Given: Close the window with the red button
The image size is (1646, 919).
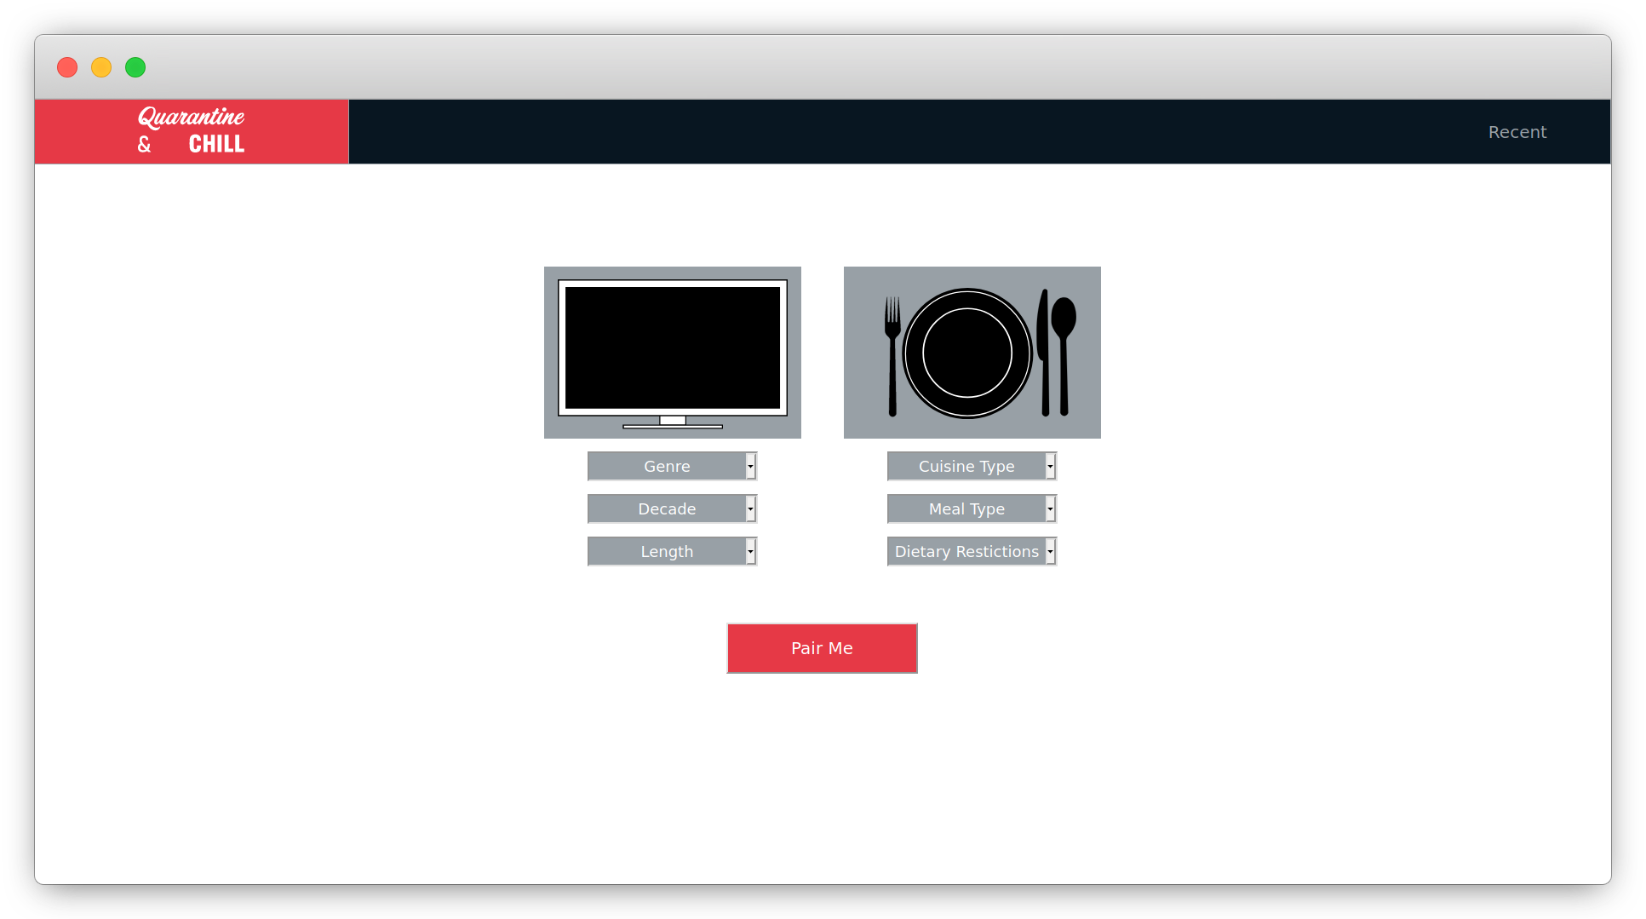Looking at the screenshot, I should pos(67,67).
